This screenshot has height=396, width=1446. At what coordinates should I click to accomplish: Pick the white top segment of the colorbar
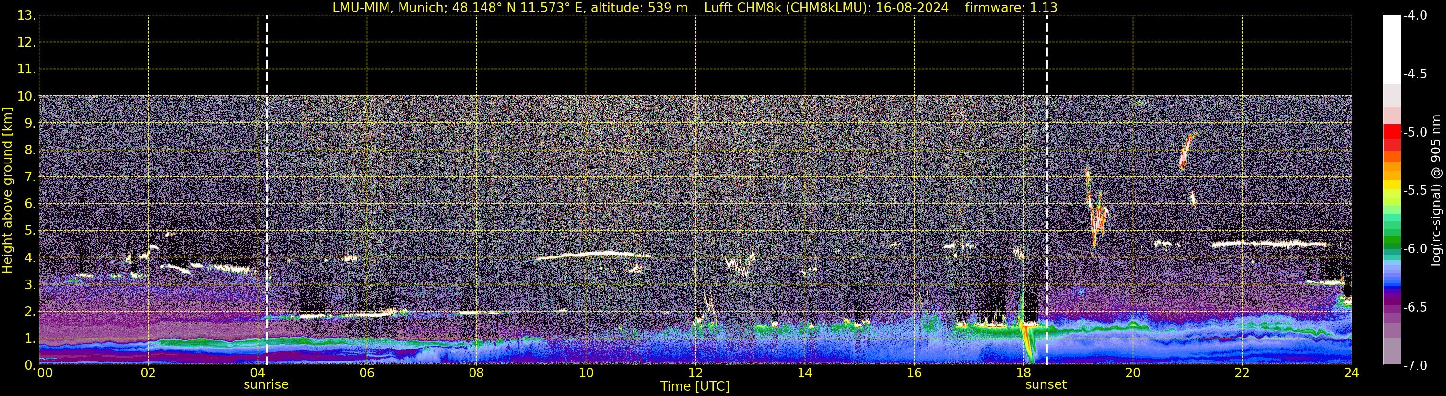pyautogui.click(x=1391, y=49)
